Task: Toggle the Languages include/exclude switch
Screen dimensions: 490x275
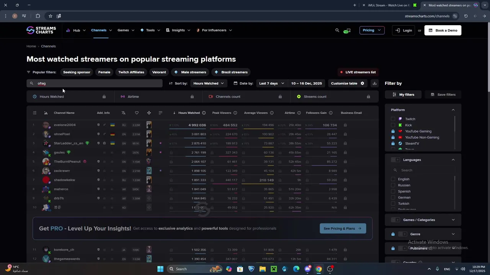Action: pyautogui.click(x=395, y=160)
